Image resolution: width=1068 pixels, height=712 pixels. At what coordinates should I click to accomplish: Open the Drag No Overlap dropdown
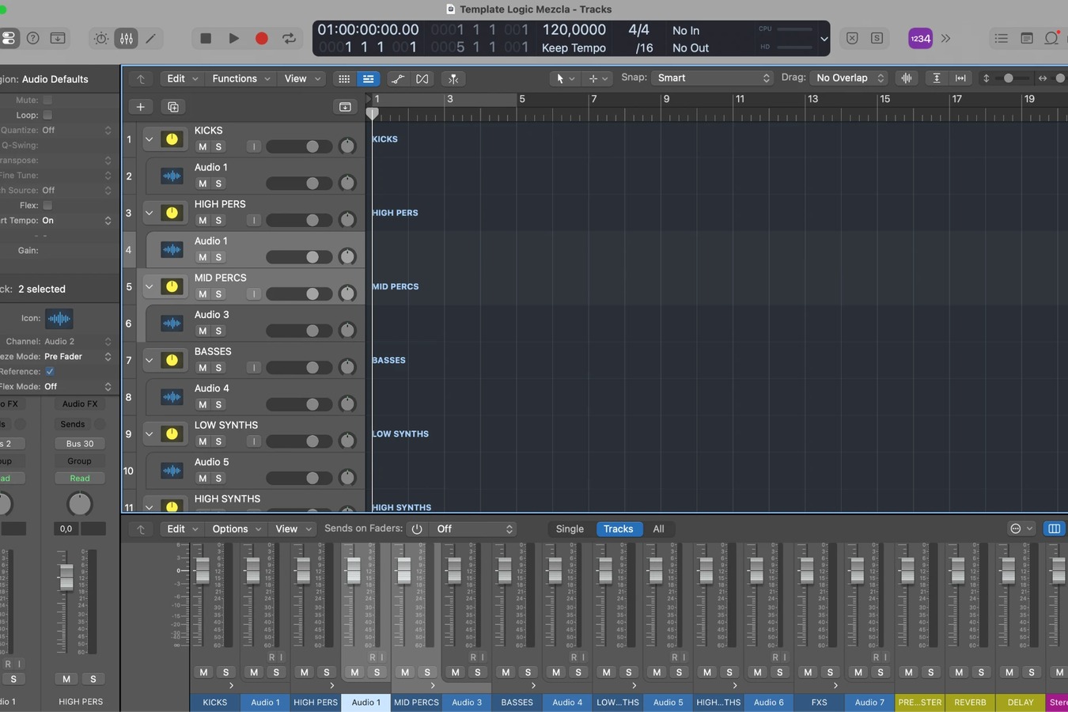pos(849,78)
